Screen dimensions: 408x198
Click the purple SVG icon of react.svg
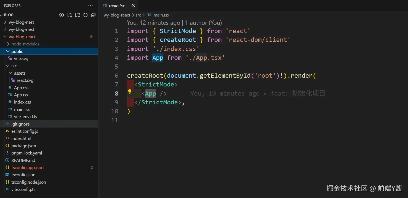(13, 80)
